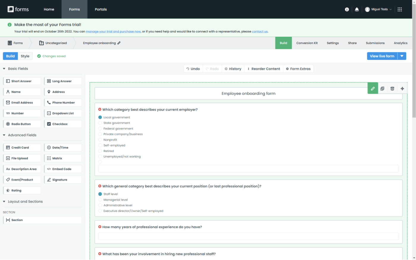
Task: Open the Style tab
Action: [25, 56]
